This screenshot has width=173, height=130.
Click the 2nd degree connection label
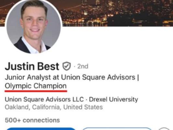point(83,66)
